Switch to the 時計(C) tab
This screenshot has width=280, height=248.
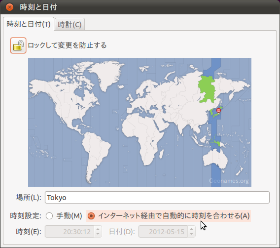(x=70, y=24)
